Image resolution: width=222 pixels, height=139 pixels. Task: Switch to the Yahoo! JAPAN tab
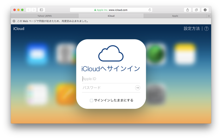[x=45, y=16]
